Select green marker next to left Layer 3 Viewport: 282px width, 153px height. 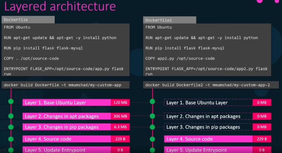(x=11, y=127)
